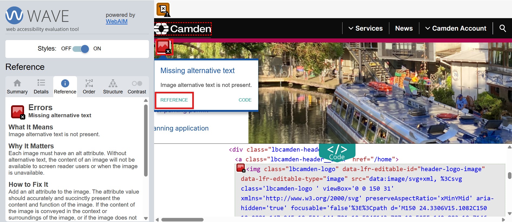Click the alert icon above the Camden header
This screenshot has height=222, width=512.
[x=163, y=10]
